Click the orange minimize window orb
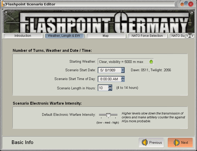 [x=182, y=4]
